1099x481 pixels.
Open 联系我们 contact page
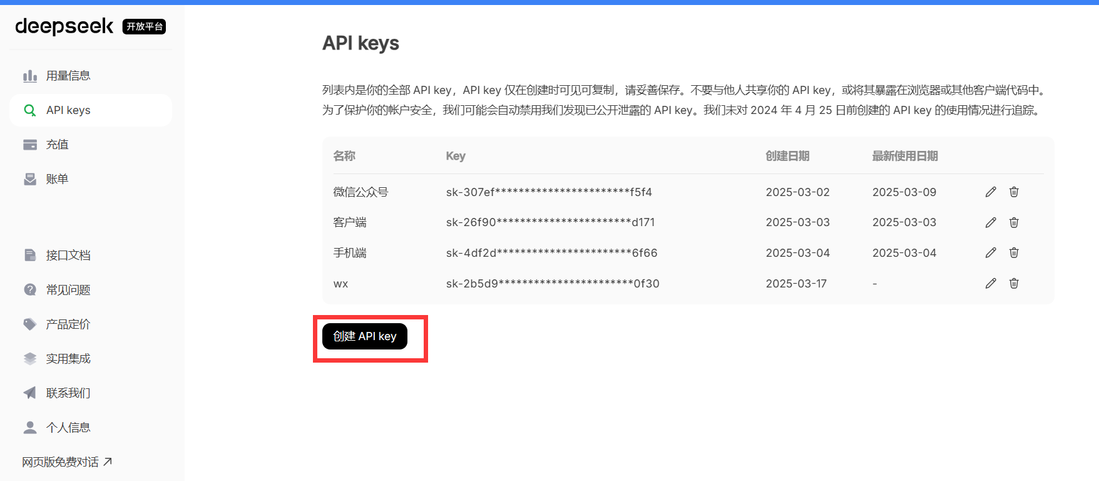click(91, 393)
